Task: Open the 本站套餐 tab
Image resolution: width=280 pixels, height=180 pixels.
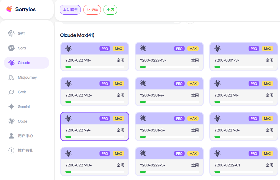Action: click(x=70, y=10)
